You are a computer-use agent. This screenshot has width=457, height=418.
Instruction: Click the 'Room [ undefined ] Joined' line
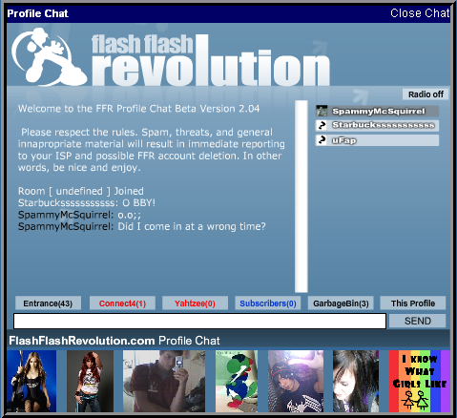point(81,191)
